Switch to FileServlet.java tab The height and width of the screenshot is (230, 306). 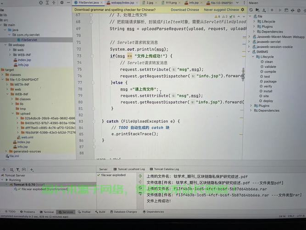[89, 3]
